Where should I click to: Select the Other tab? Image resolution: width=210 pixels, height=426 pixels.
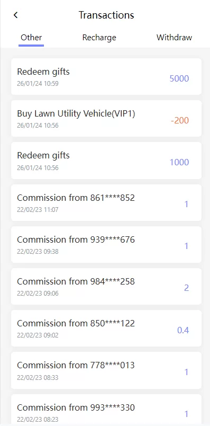coord(31,38)
